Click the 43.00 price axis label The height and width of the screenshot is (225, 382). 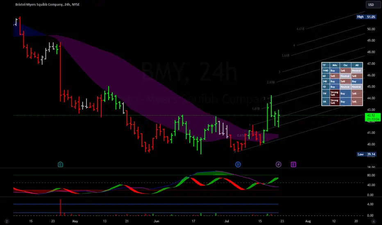pos(371,110)
